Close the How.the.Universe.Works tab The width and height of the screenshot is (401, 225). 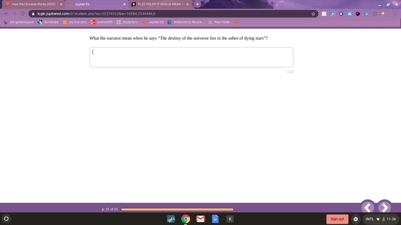tap(61, 4)
